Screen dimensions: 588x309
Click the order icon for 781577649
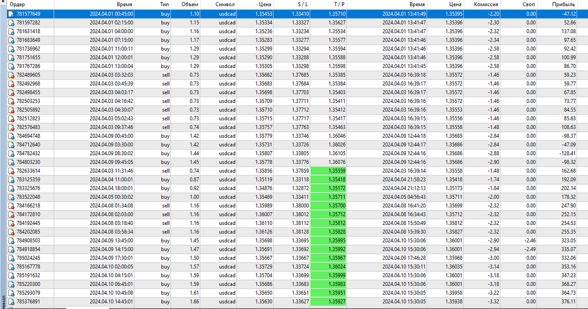11,14
